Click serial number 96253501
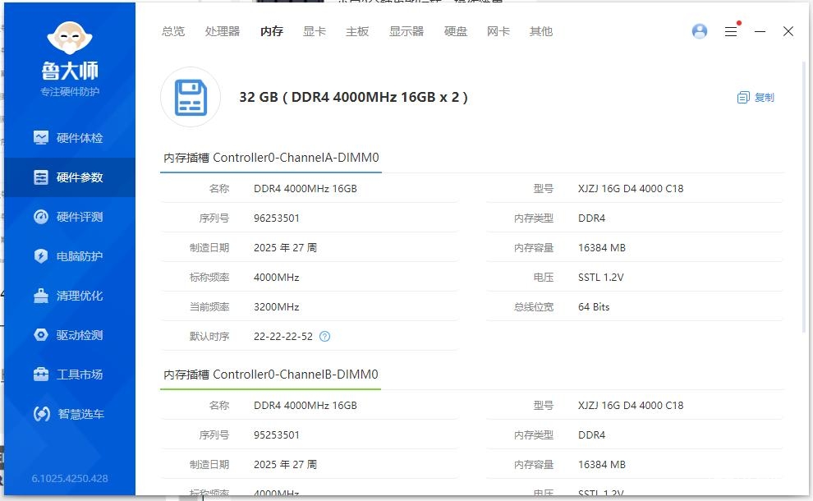813x501 pixels. (277, 218)
